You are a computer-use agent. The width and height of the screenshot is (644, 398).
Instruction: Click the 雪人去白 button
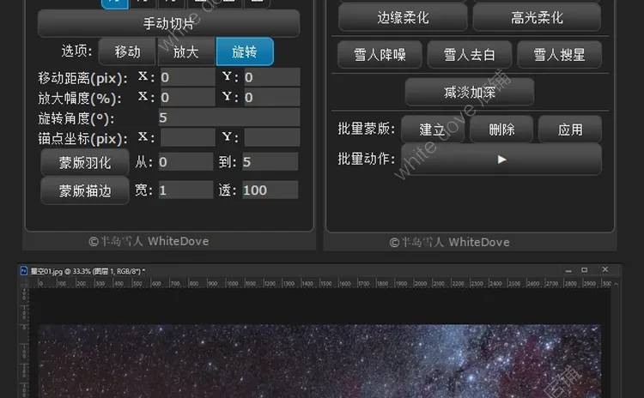[470, 54]
